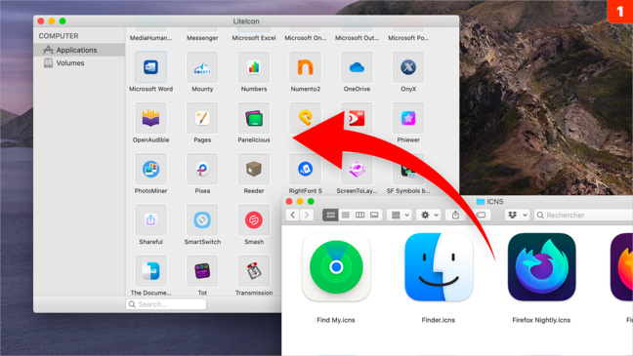This screenshot has height=356, width=633.
Task: Select the Find My.icns file thumbnail
Action: (x=336, y=267)
